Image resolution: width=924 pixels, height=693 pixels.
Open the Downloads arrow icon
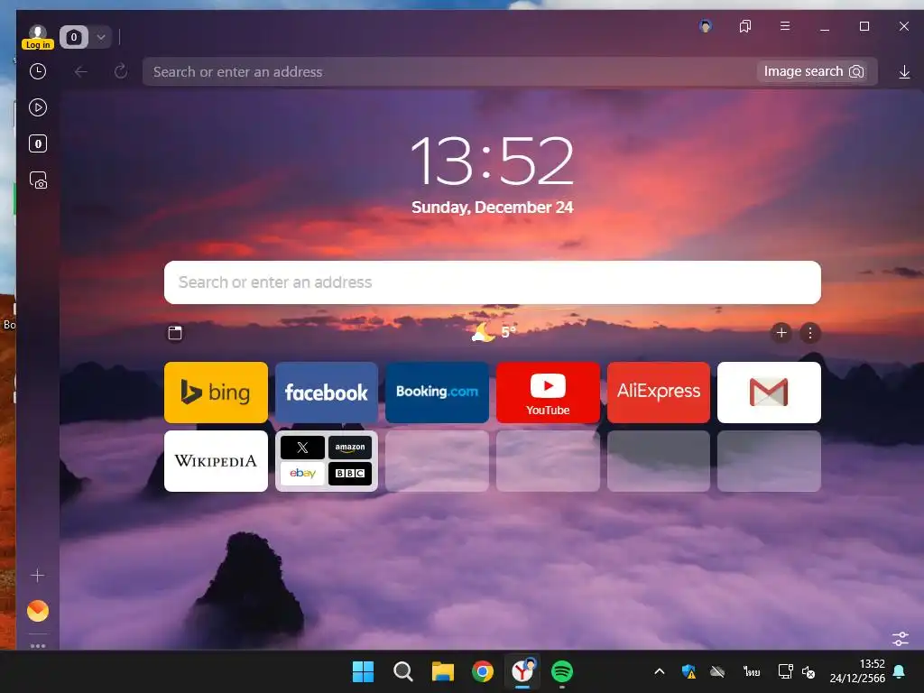[904, 72]
